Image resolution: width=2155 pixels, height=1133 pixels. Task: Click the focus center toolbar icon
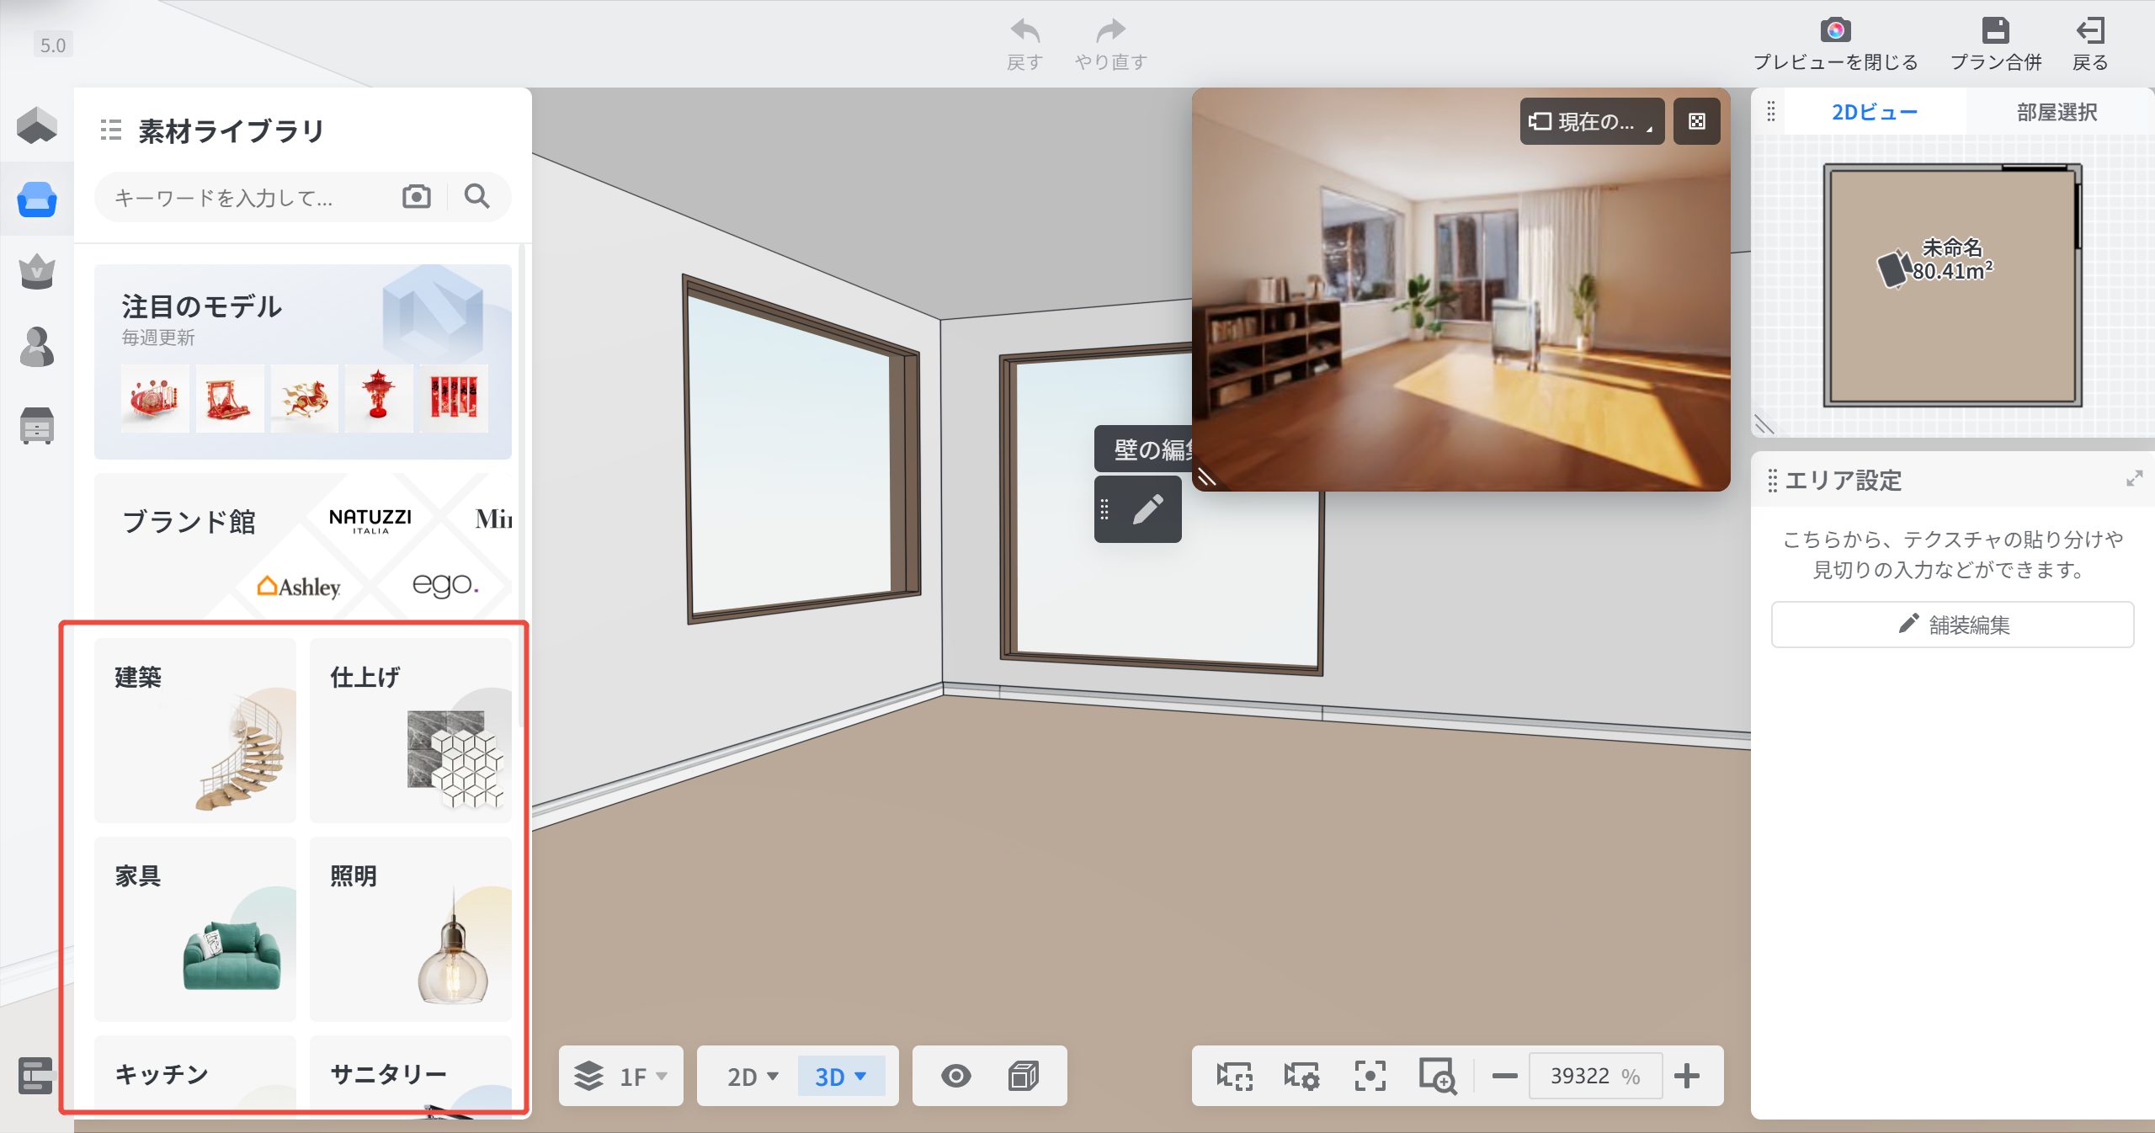(1370, 1076)
